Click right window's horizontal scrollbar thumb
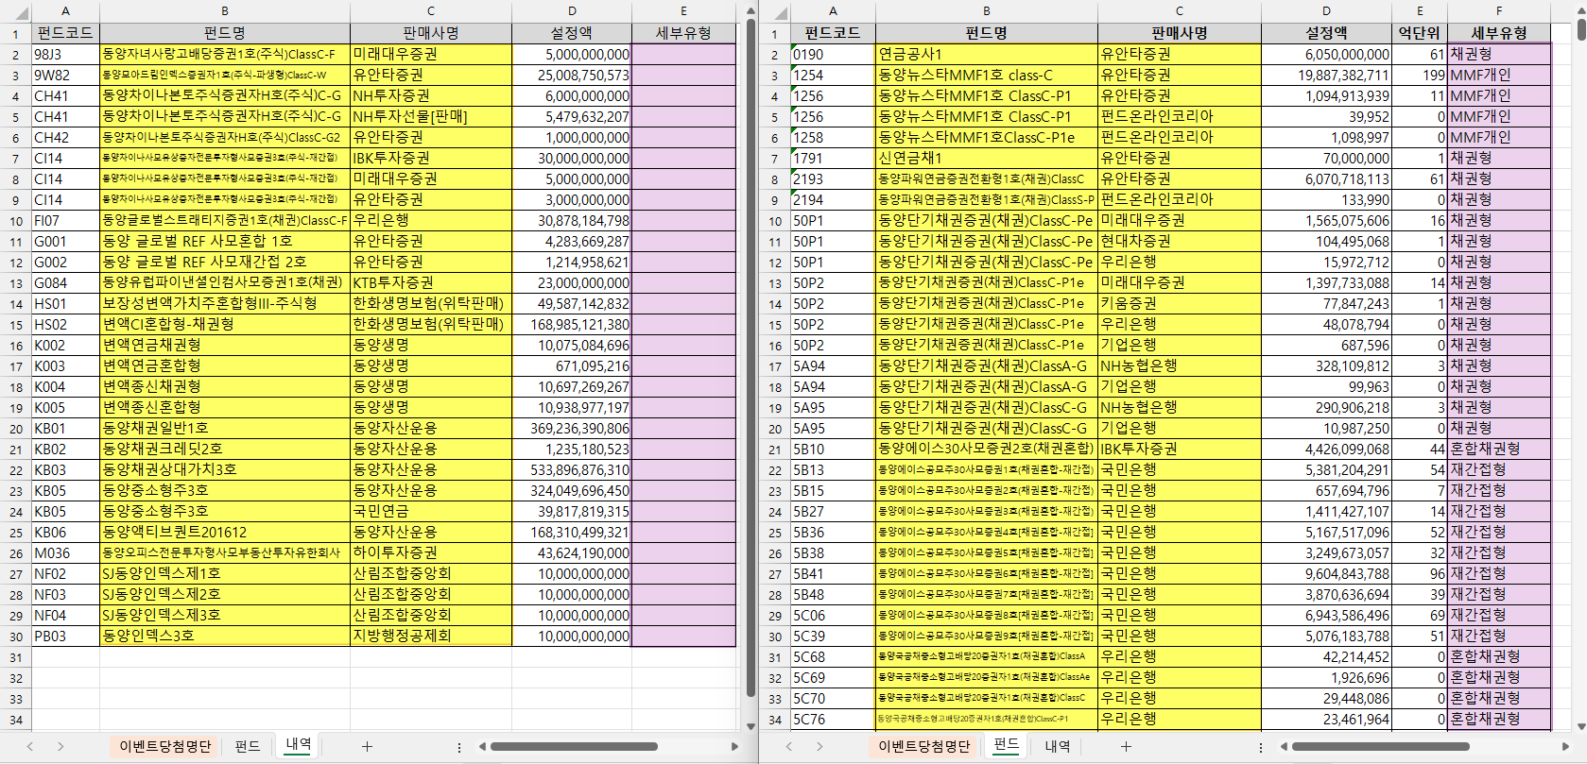 (x=1381, y=746)
